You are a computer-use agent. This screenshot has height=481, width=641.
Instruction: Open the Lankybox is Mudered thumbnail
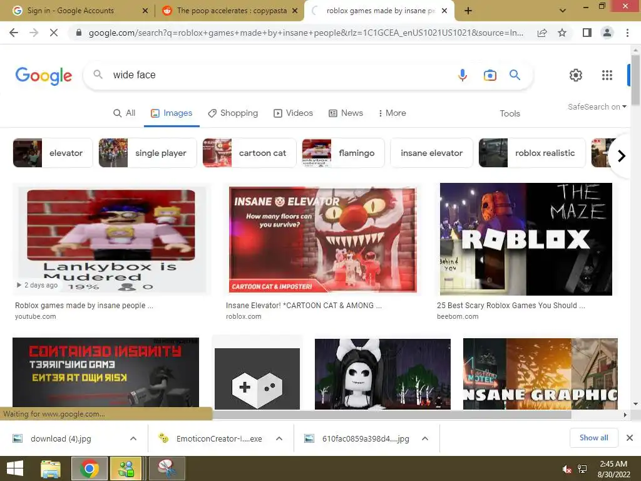[111, 239]
